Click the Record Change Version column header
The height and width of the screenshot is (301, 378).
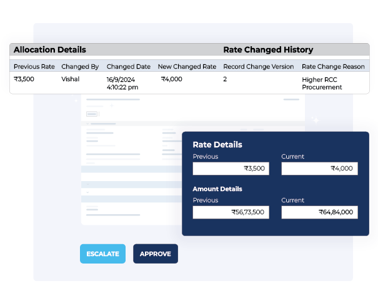pos(258,66)
